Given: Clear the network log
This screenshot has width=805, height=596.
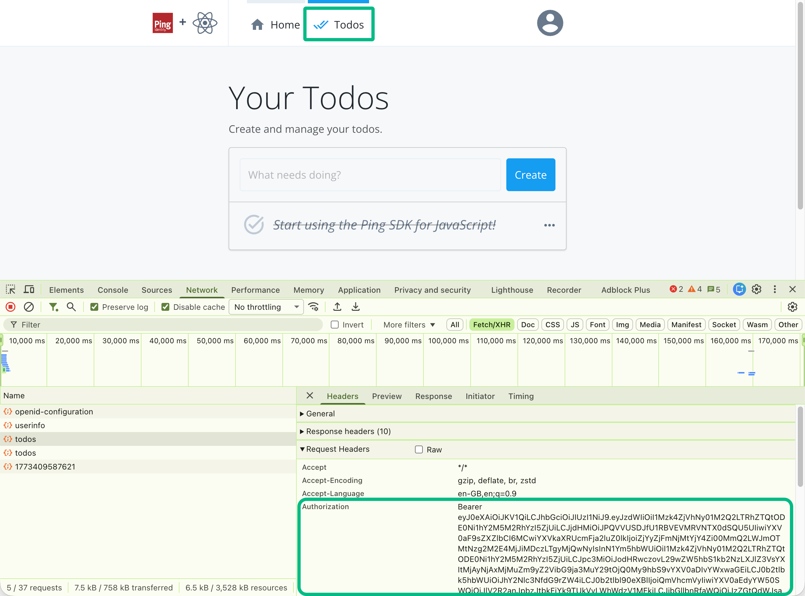Looking at the screenshot, I should click(29, 307).
